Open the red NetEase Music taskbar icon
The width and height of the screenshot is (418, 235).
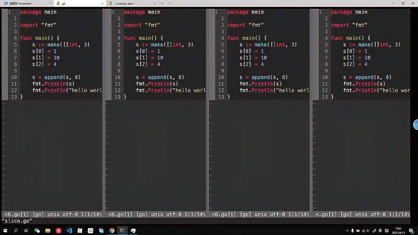click(x=59, y=231)
